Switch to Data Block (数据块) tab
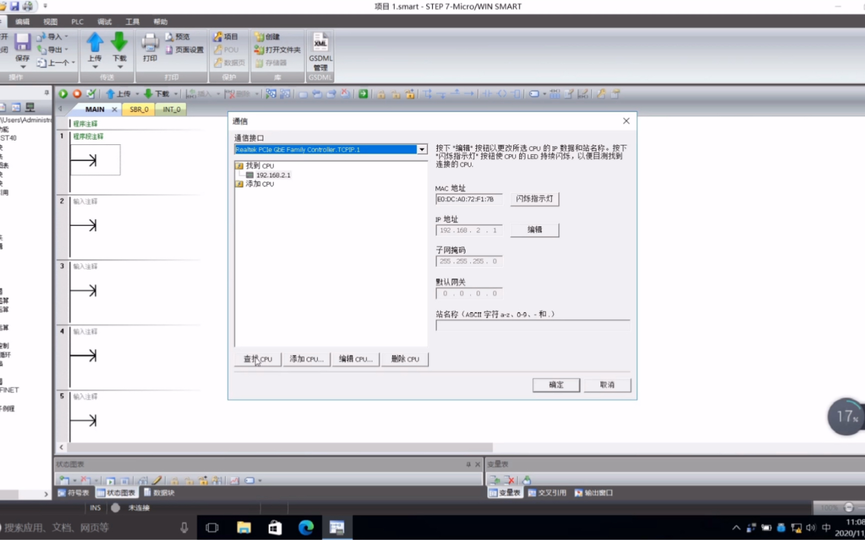 159,493
